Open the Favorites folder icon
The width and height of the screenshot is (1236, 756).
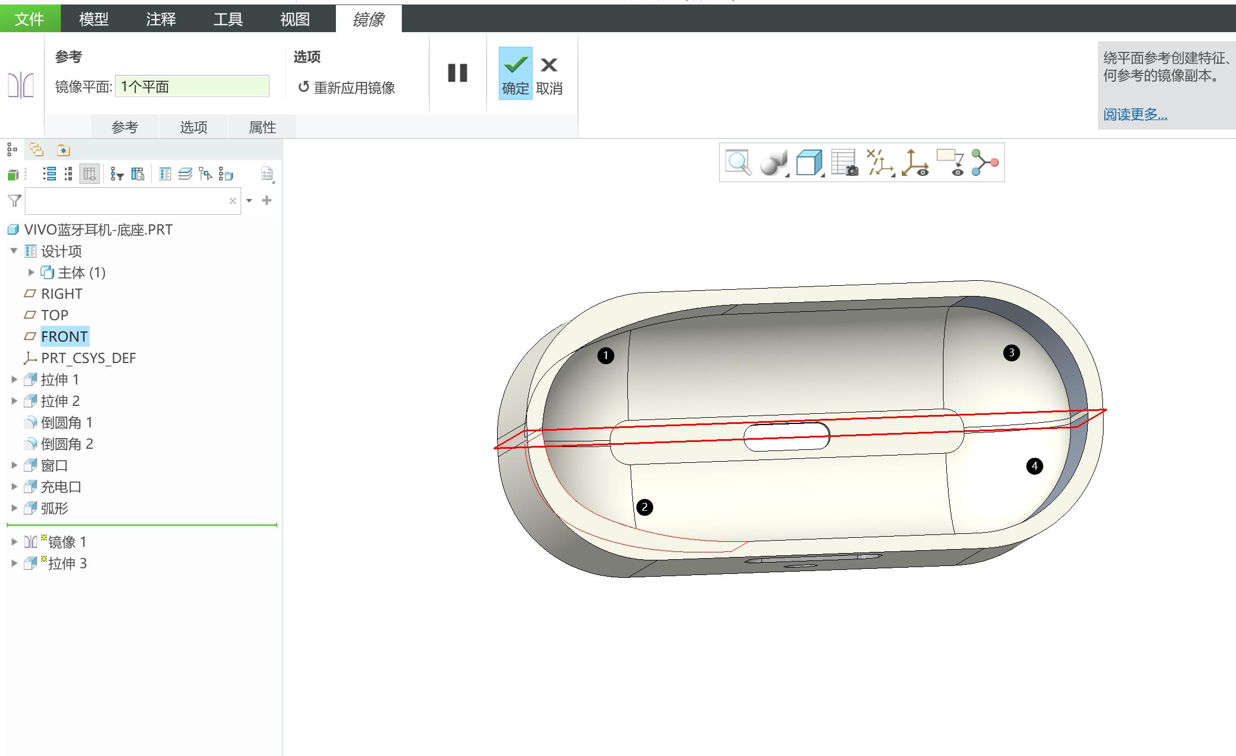pos(63,150)
